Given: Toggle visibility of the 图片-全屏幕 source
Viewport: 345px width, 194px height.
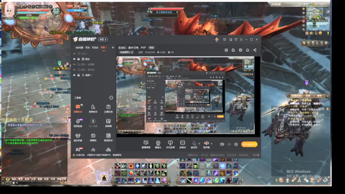Looking at the screenshot, I should (74, 64).
